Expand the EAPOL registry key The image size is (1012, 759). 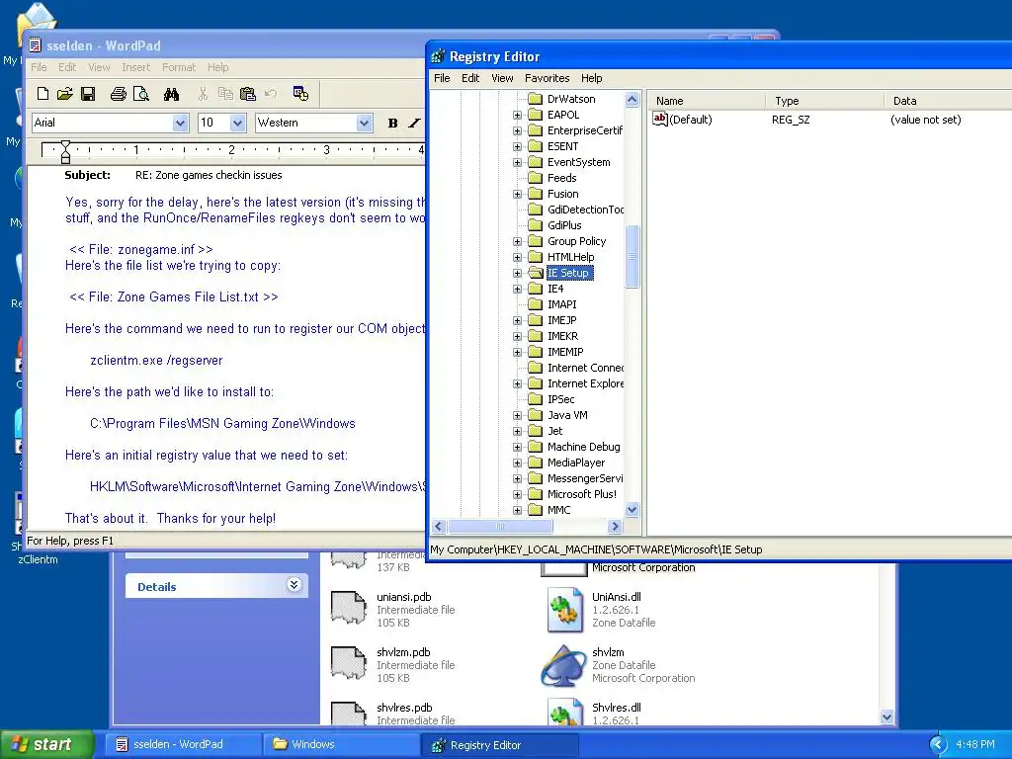click(x=517, y=115)
